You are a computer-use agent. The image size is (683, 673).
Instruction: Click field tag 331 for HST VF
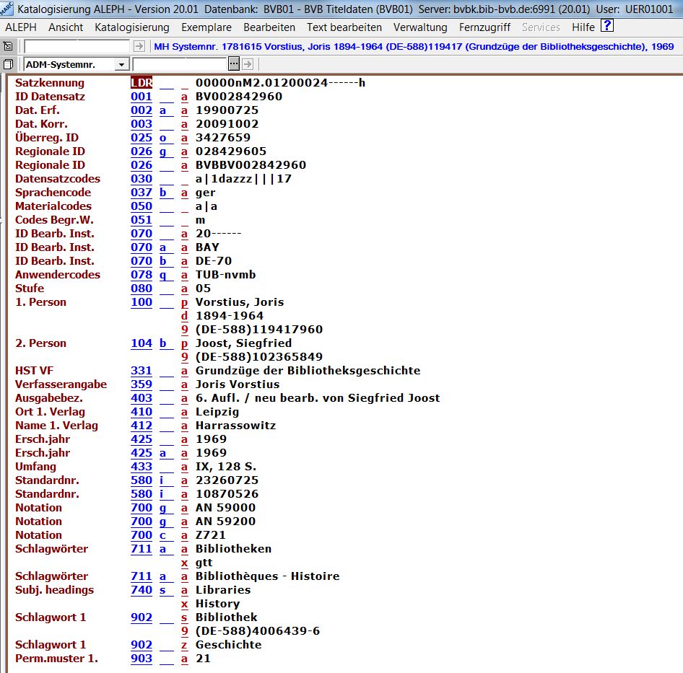tap(142, 371)
